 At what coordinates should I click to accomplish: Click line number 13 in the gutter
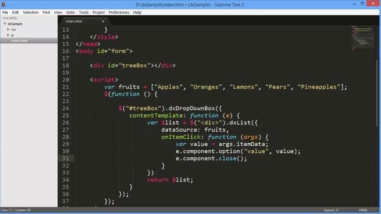[65, 30]
